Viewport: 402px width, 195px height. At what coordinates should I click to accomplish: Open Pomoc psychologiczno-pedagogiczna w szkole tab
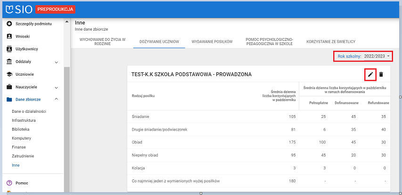(x=269, y=42)
